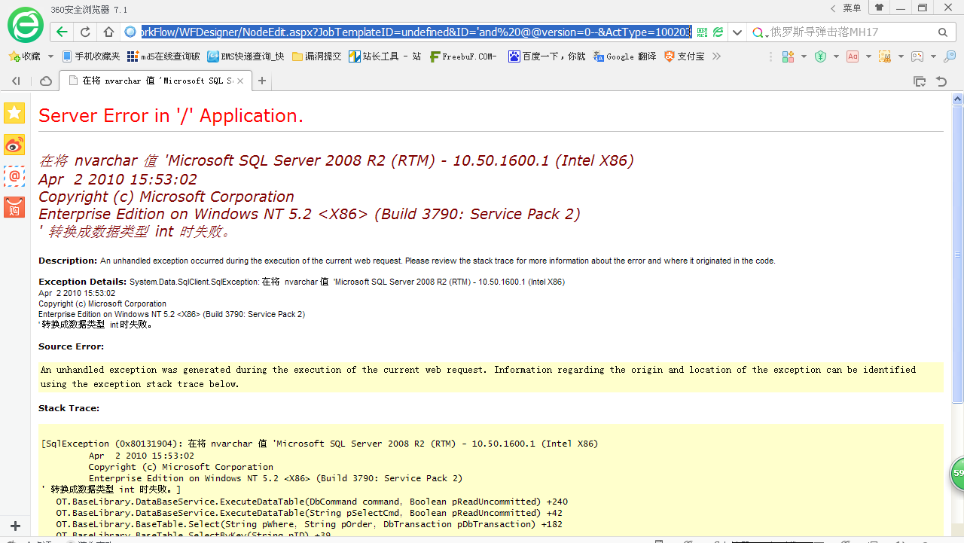The height and width of the screenshot is (543, 964).
Task: Open the home page via house icon
Action: tap(108, 32)
